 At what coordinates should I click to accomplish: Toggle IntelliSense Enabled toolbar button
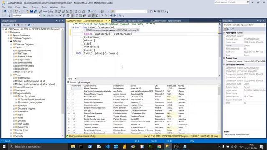pyautogui.click(x=72, y=15)
